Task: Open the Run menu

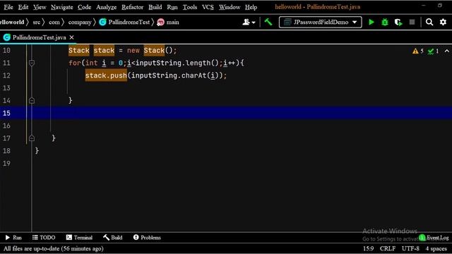Action: (x=172, y=7)
